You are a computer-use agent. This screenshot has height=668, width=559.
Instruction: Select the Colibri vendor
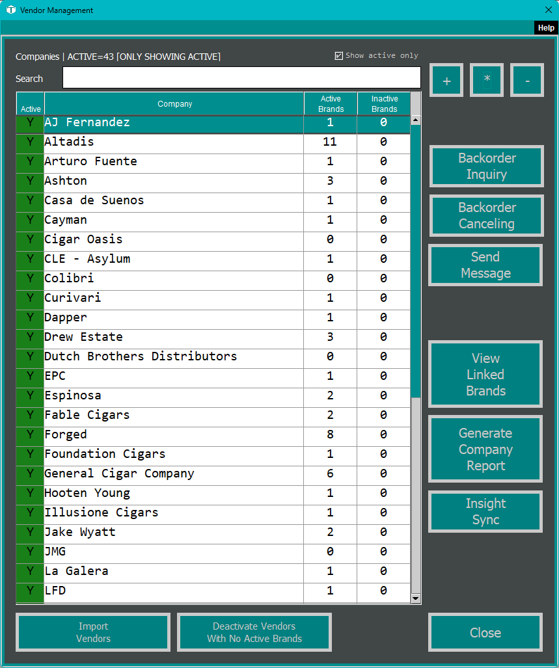pyautogui.click(x=213, y=280)
